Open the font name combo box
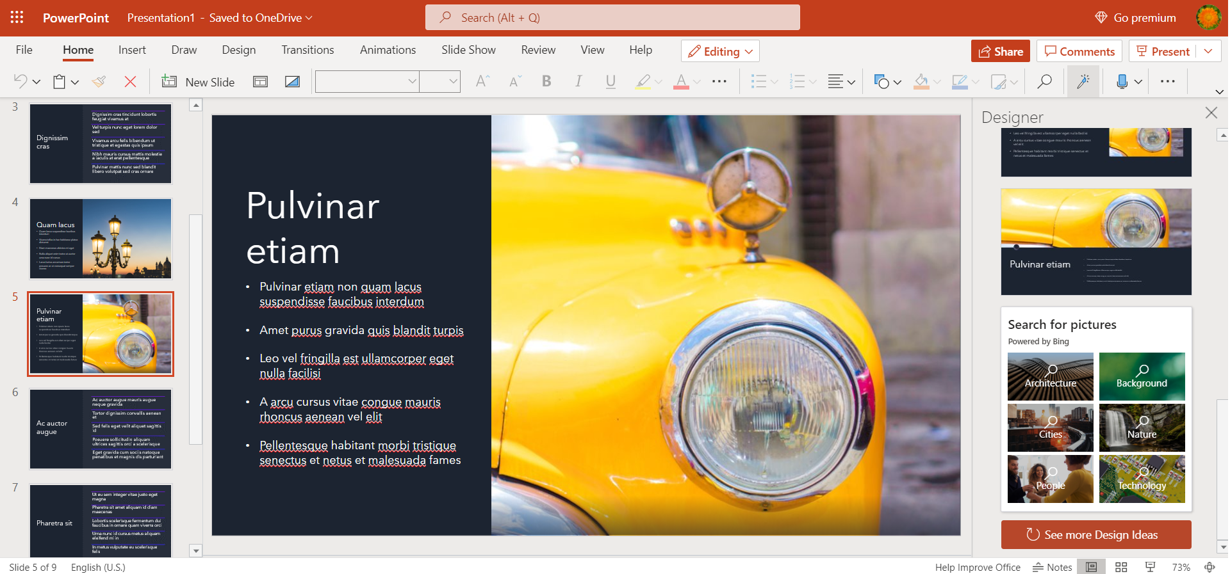This screenshot has height=574, width=1230. click(x=367, y=82)
